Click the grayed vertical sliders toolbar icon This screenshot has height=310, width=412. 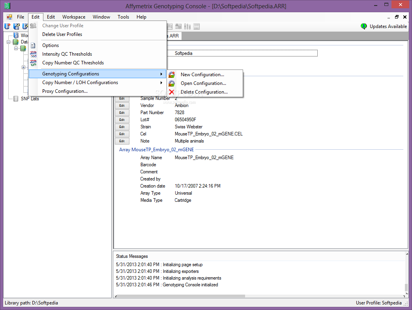click(x=187, y=26)
